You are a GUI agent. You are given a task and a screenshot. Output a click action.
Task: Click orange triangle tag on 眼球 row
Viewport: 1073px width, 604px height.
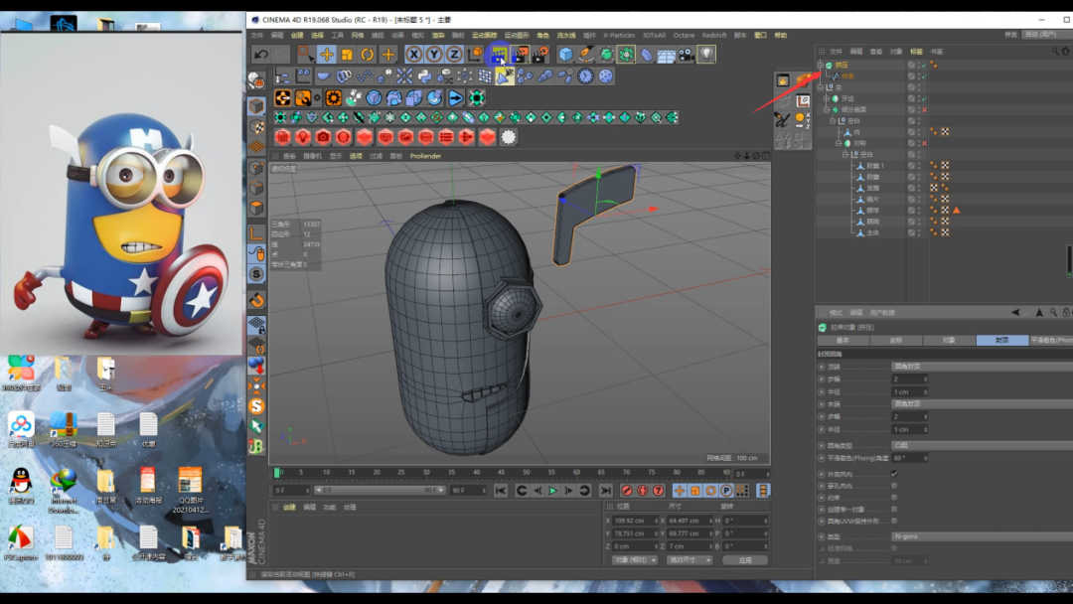[956, 211]
